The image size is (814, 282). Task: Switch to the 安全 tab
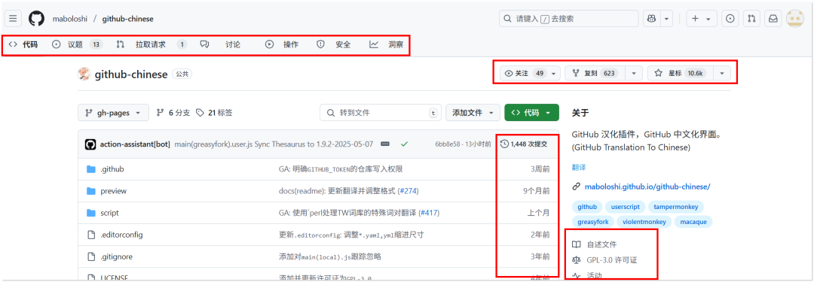pos(334,44)
